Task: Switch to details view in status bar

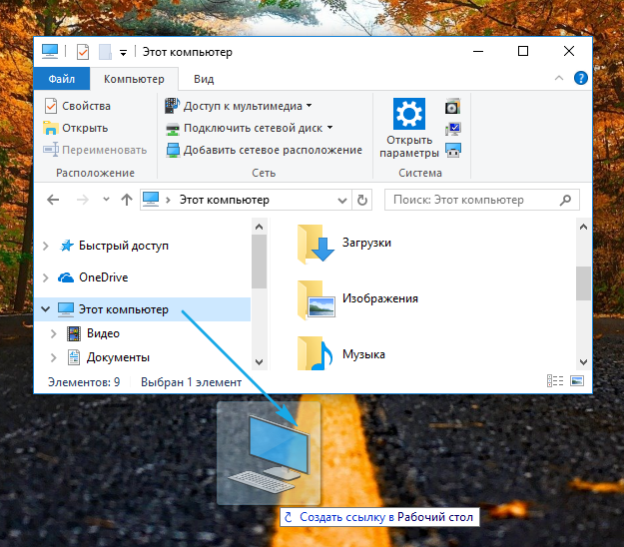Action: 555,381
